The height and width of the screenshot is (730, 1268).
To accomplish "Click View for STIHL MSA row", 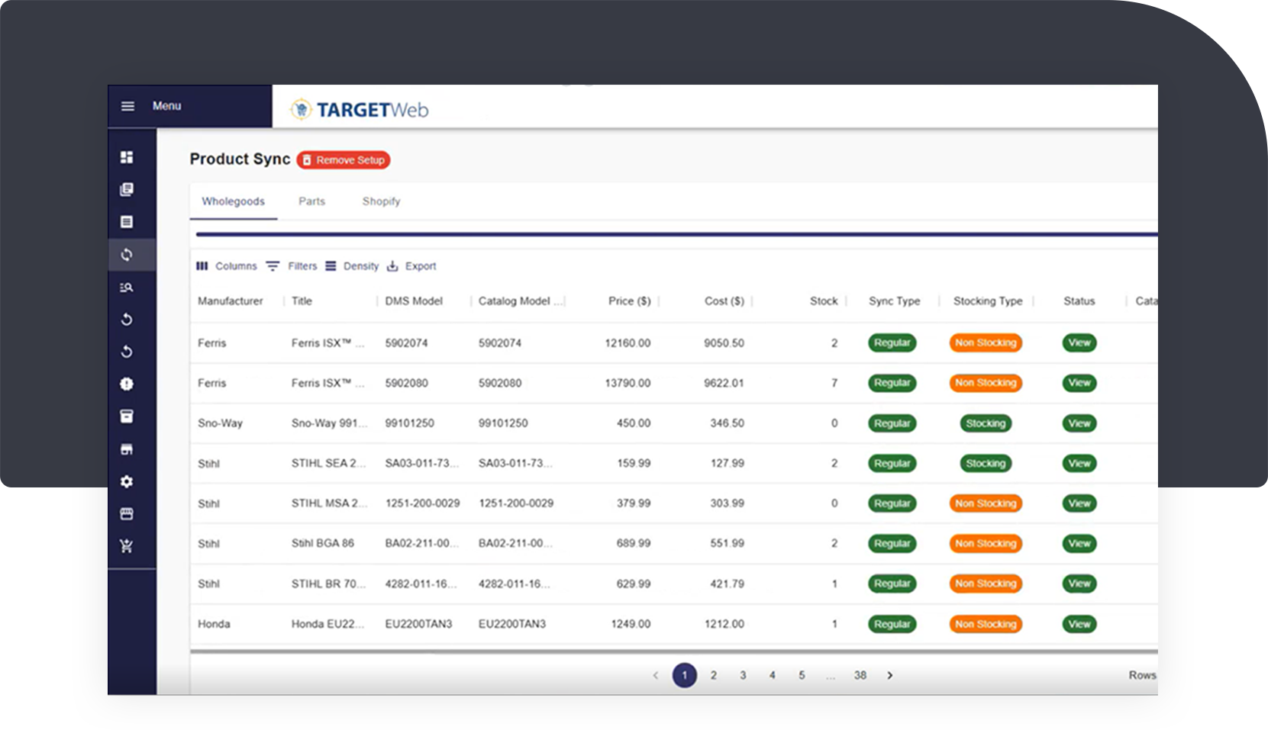I will [x=1079, y=503].
